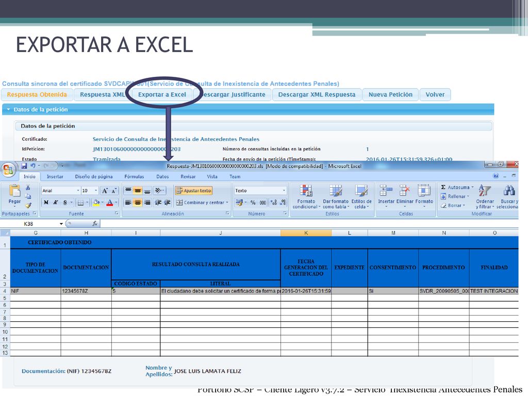The width and height of the screenshot is (528, 396).
Task: Expand Combinar y centrar options arrow
Action: pyautogui.click(x=227, y=202)
